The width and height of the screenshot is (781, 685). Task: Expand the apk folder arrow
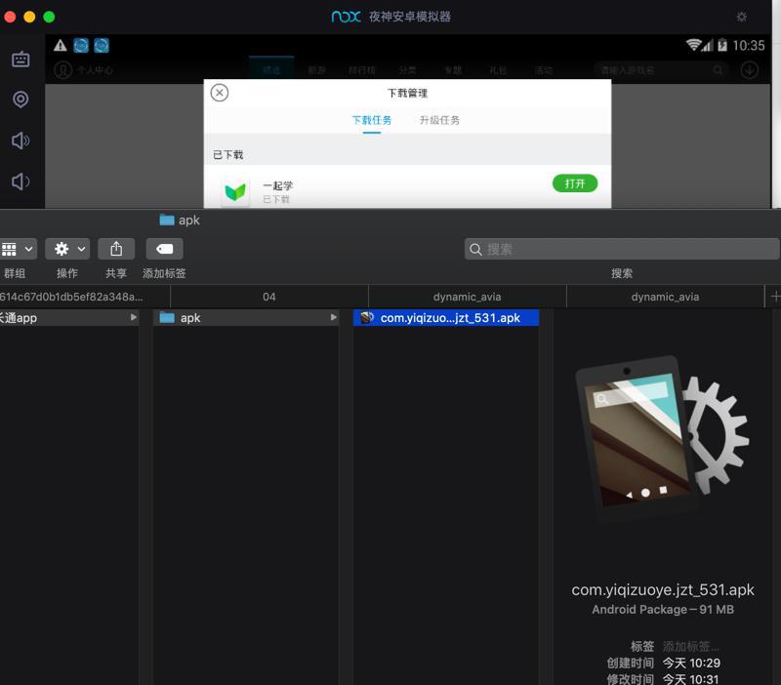click(x=333, y=317)
